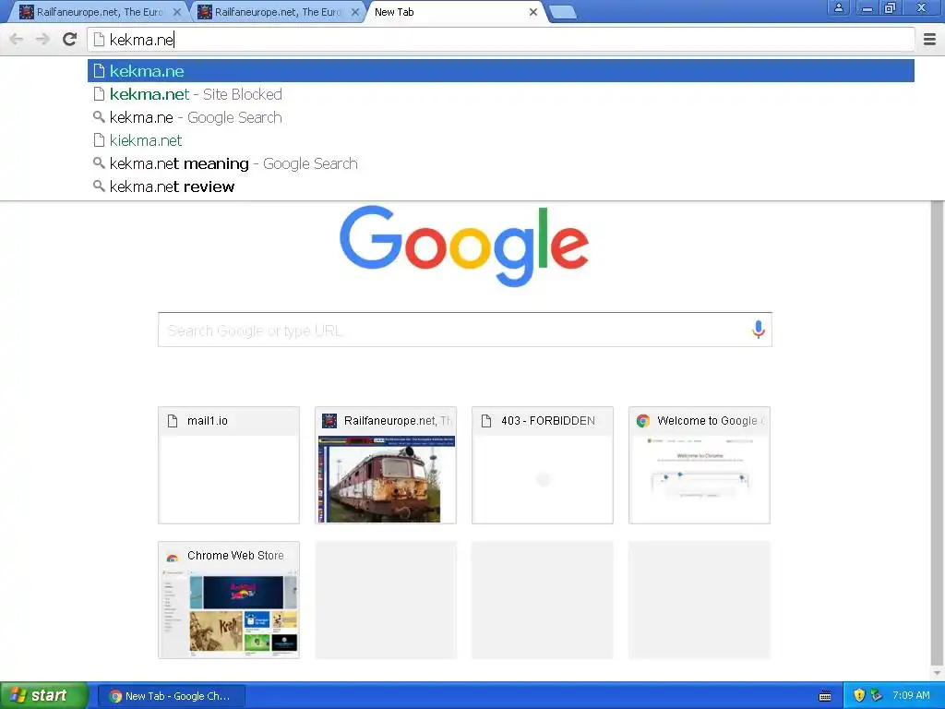Open the 403 - FORBIDDEN thumbnail tile
This screenshot has height=709, width=945.
pos(543,465)
